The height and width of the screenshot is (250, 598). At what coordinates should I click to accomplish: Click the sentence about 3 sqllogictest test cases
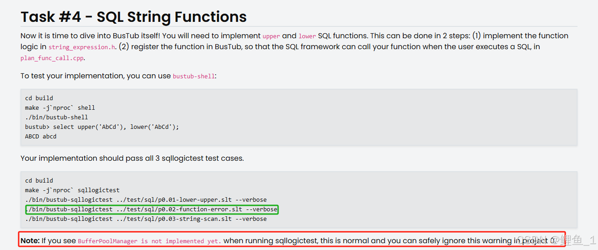[132, 158]
